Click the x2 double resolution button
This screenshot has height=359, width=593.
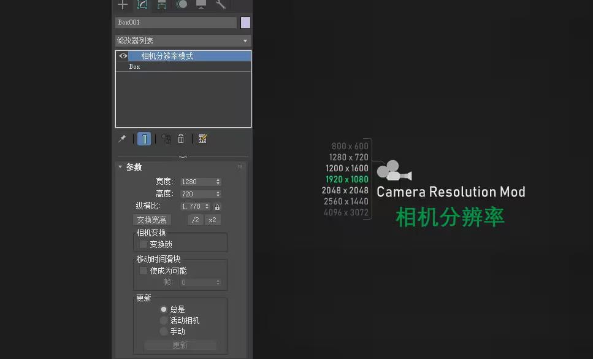(x=213, y=220)
